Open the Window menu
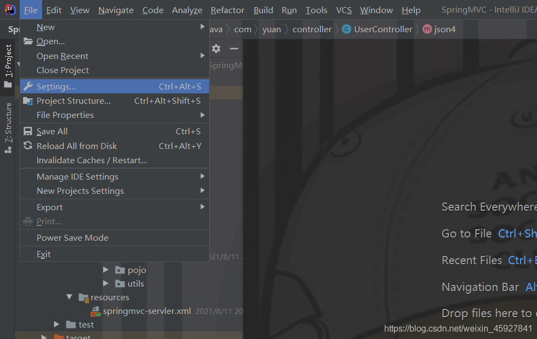Image resolution: width=537 pixels, height=339 pixels. coord(377,10)
